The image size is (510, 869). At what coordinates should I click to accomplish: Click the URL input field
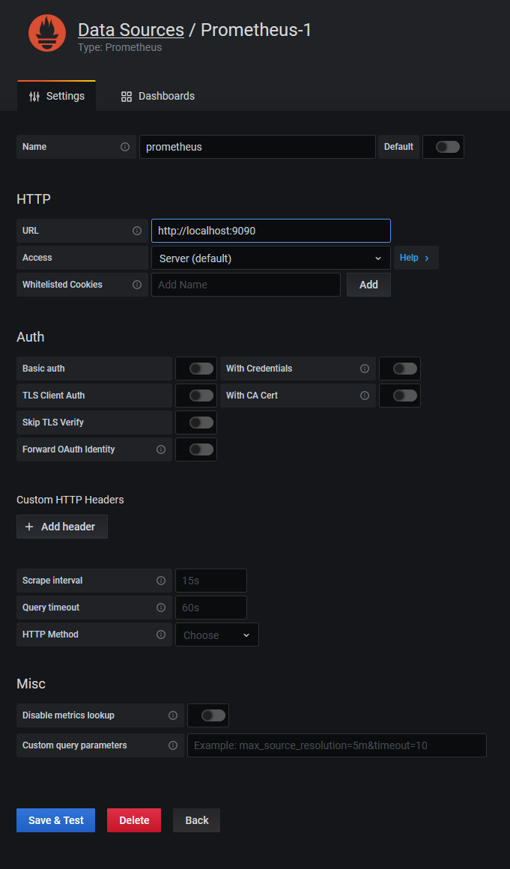pos(270,231)
